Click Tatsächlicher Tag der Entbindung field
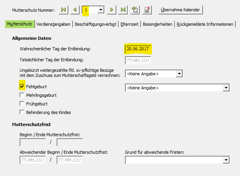 tap(138, 60)
